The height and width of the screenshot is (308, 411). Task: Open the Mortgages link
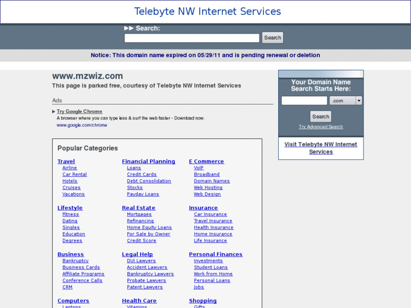coord(139,214)
